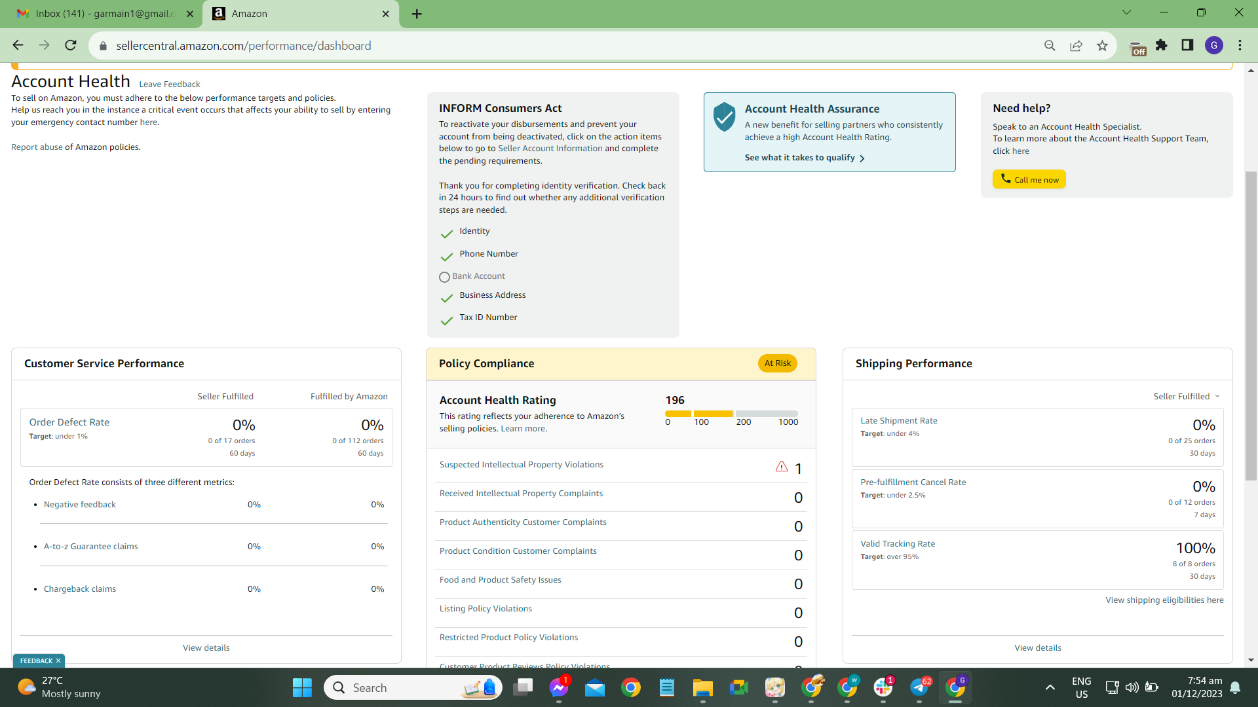Screen dimensions: 1258x707
Task: Open Messenger from the taskbar
Action: click(x=559, y=687)
